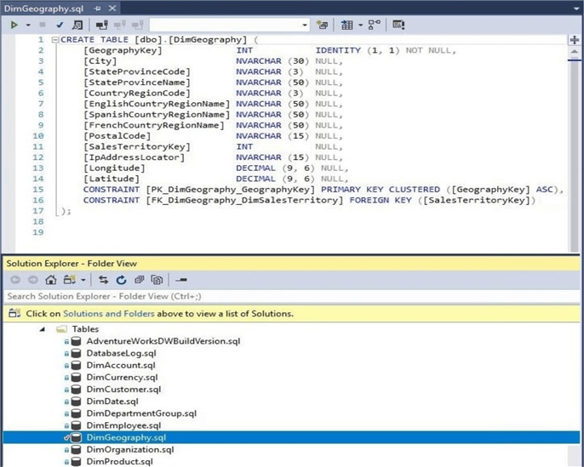The height and width of the screenshot is (467, 584).
Task: Click the Refresh icon in Solution Explorer
Action: (122, 280)
